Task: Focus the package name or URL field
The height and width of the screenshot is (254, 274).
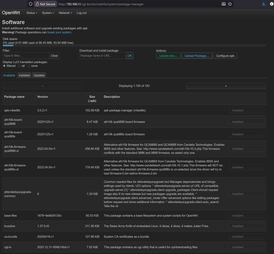Action: (x=102, y=56)
